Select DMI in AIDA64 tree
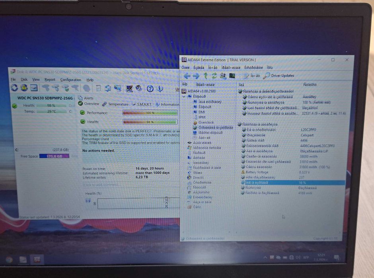 pyautogui.click(x=199, y=112)
